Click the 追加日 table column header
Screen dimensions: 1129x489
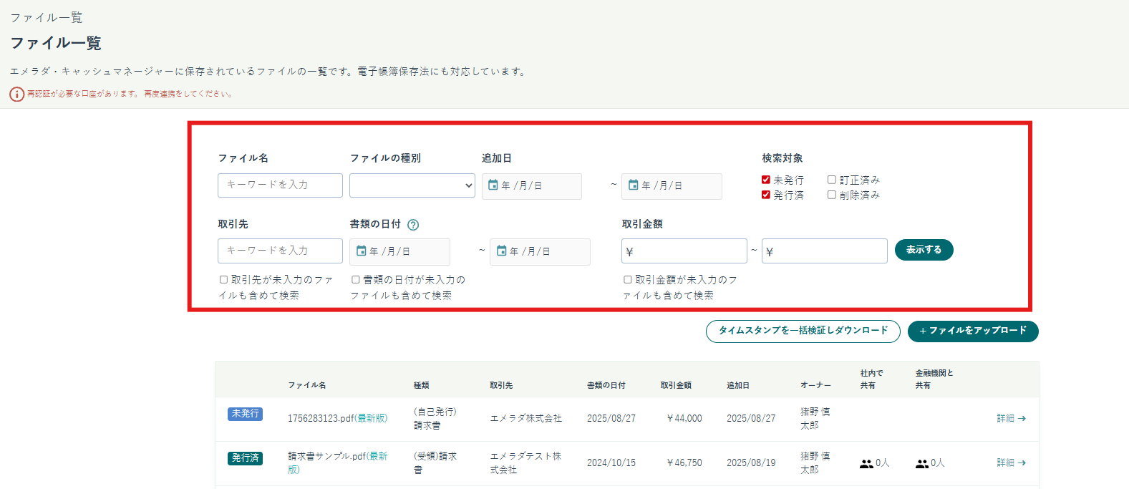[738, 385]
